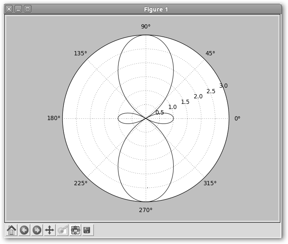This screenshot has height=244, width=288.
Task: Click the 45° angle label
Action: click(x=210, y=53)
